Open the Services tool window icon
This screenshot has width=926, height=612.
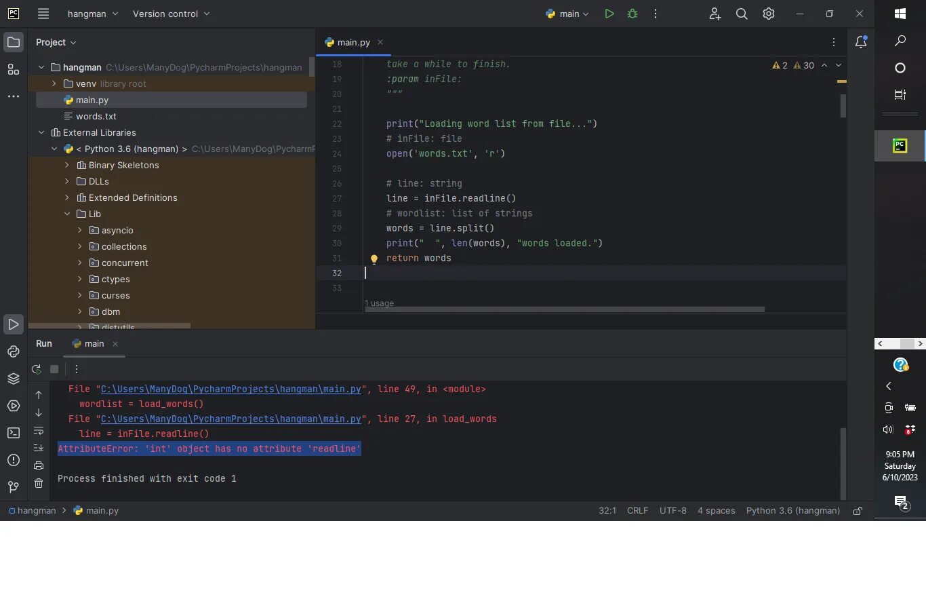click(x=13, y=406)
